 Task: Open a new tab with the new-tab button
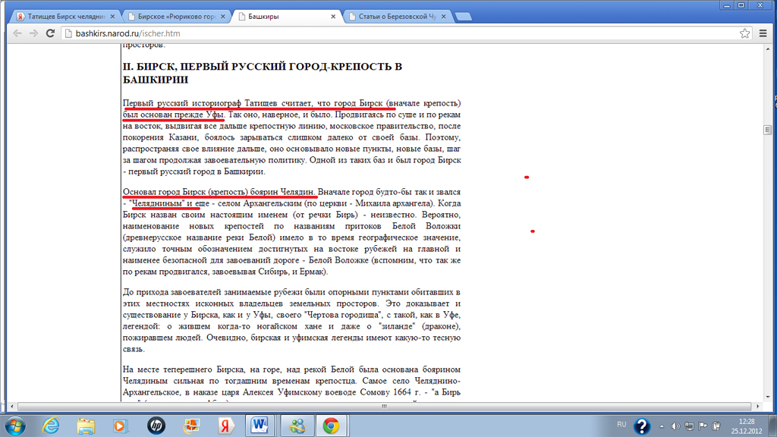click(x=464, y=17)
